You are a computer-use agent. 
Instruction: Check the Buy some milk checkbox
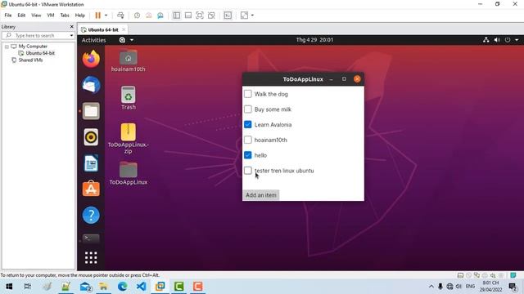pyautogui.click(x=247, y=109)
